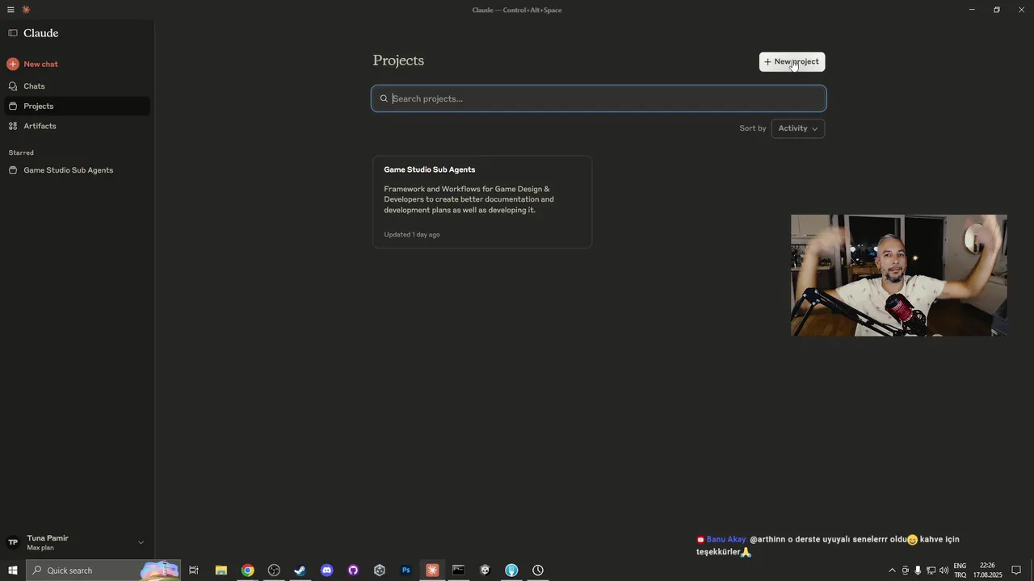This screenshot has height=581, width=1034.
Task: Click the Banu Akay chat username
Action: point(726,539)
